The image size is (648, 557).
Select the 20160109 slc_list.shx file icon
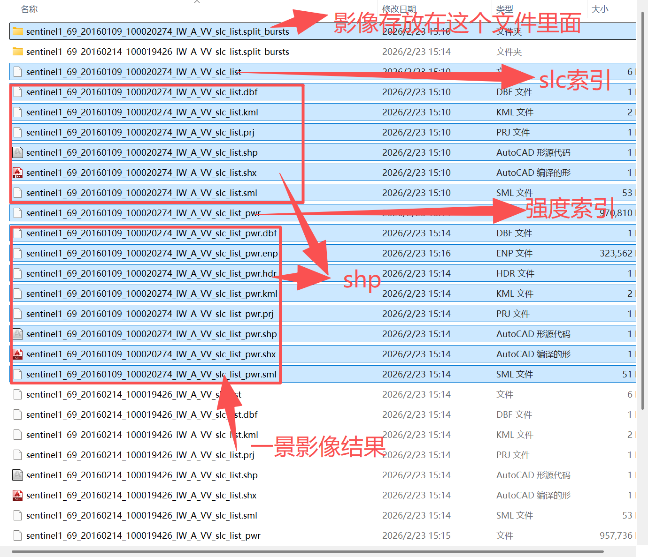coord(18,173)
